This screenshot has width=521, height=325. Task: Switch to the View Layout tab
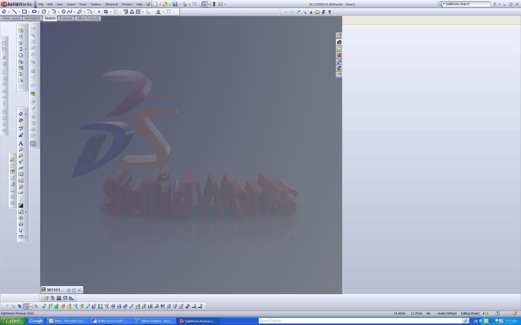11,18
